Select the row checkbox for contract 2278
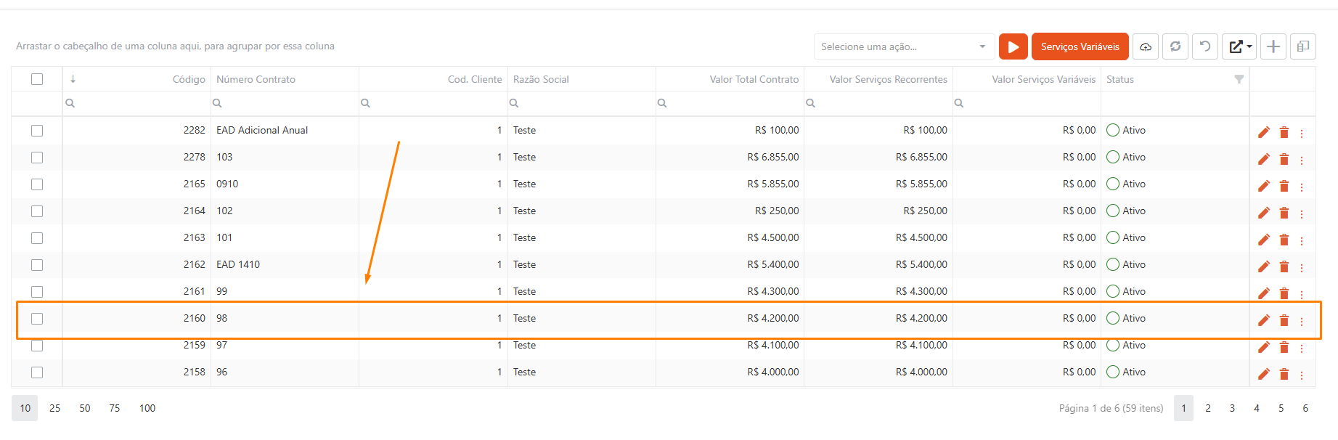 pyautogui.click(x=37, y=158)
